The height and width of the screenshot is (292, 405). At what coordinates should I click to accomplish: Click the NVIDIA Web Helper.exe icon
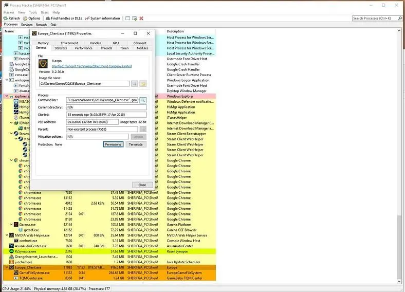(x=11, y=235)
